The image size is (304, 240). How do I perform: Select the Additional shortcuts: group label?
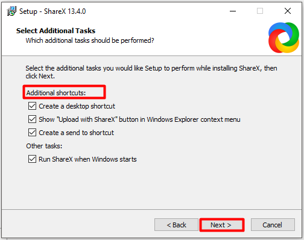pos(56,93)
